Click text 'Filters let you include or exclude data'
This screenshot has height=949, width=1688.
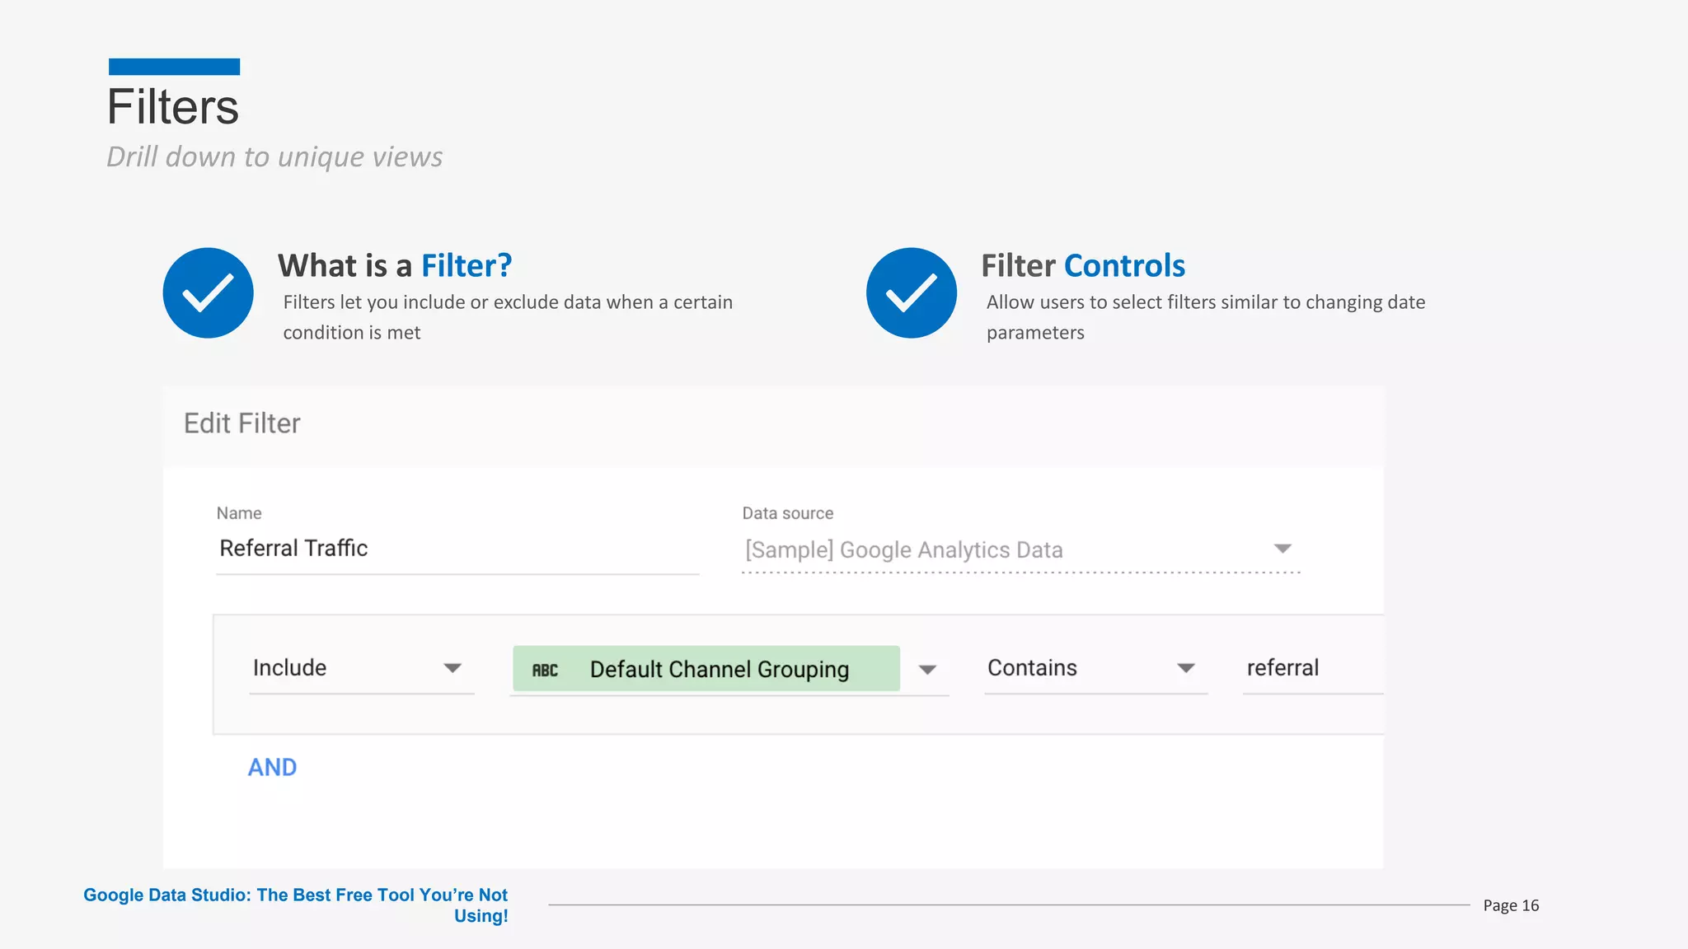click(x=443, y=302)
